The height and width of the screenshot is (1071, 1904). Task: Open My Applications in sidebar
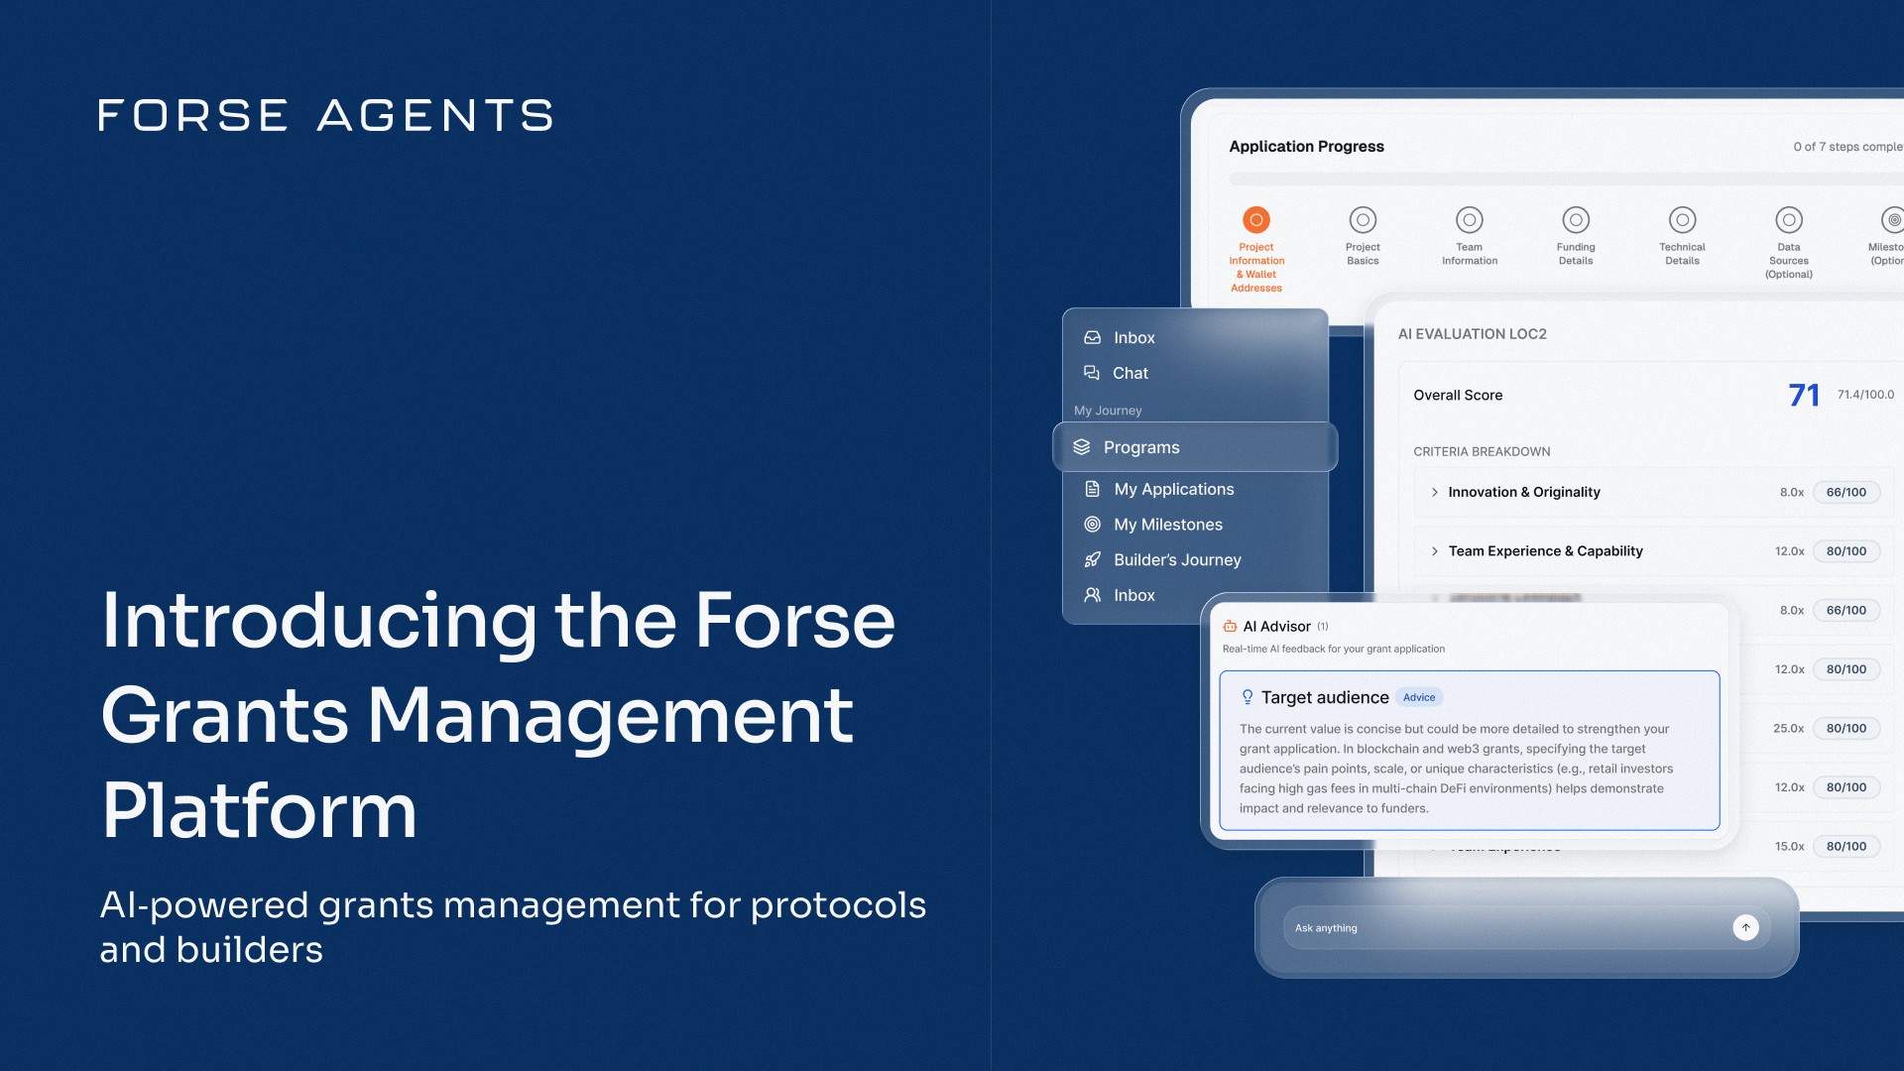[1173, 489]
